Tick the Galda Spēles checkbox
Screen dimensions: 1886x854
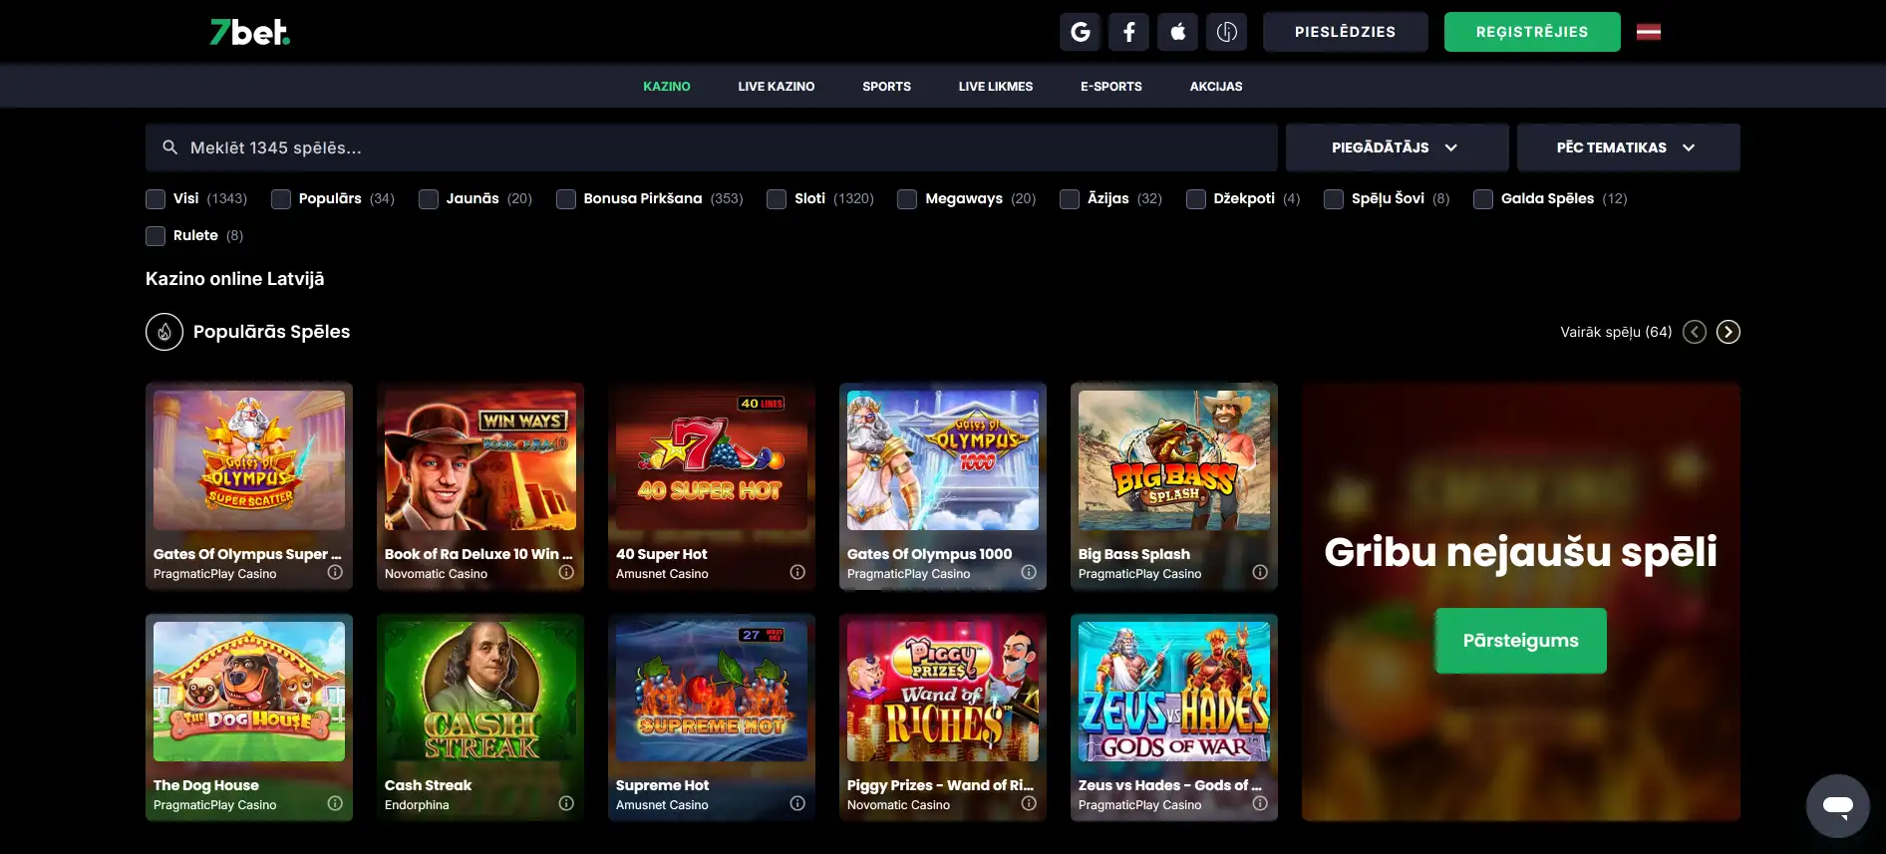[1483, 199]
